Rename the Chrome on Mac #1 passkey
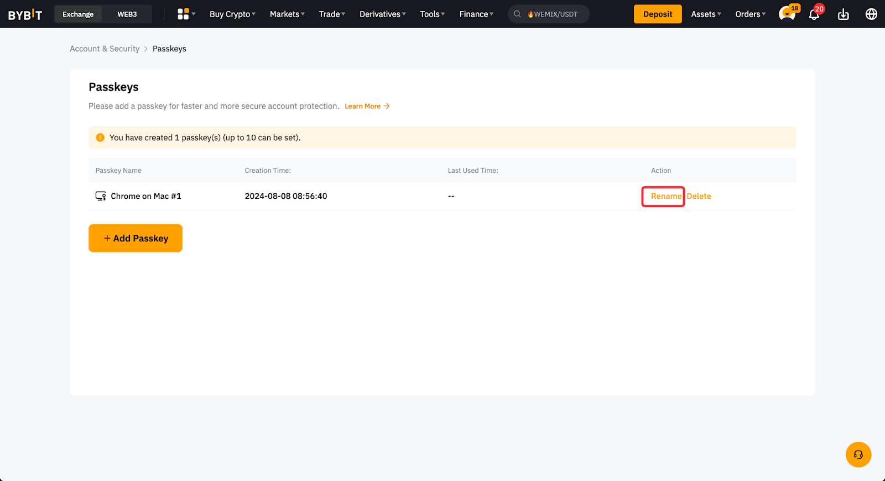 tap(666, 196)
